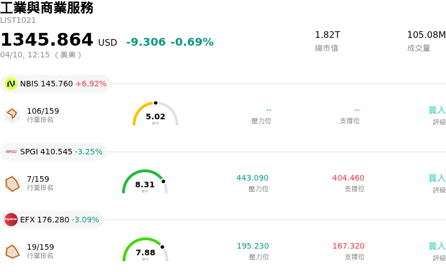The image size is (446, 272).
Task: Click EFX support level 167.320
Action: (348, 246)
